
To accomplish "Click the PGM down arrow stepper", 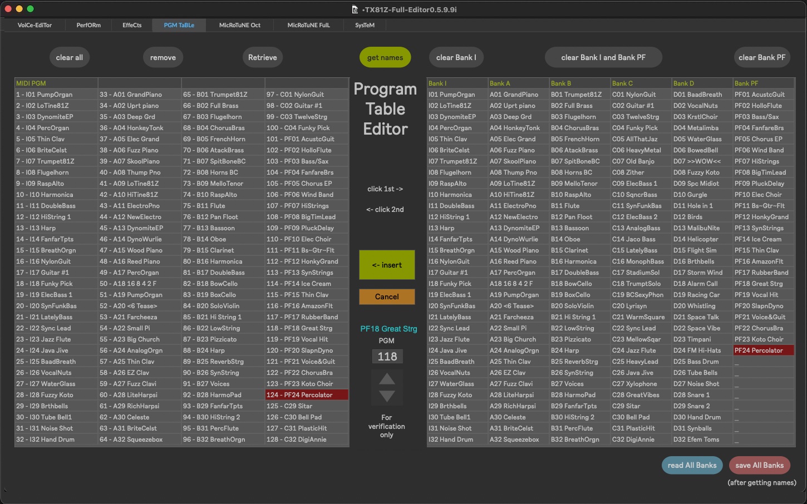I will [x=387, y=396].
